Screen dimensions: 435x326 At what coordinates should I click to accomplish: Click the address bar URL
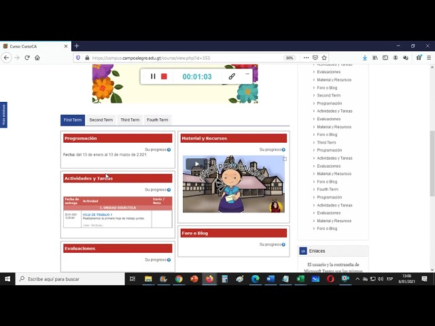click(x=151, y=58)
